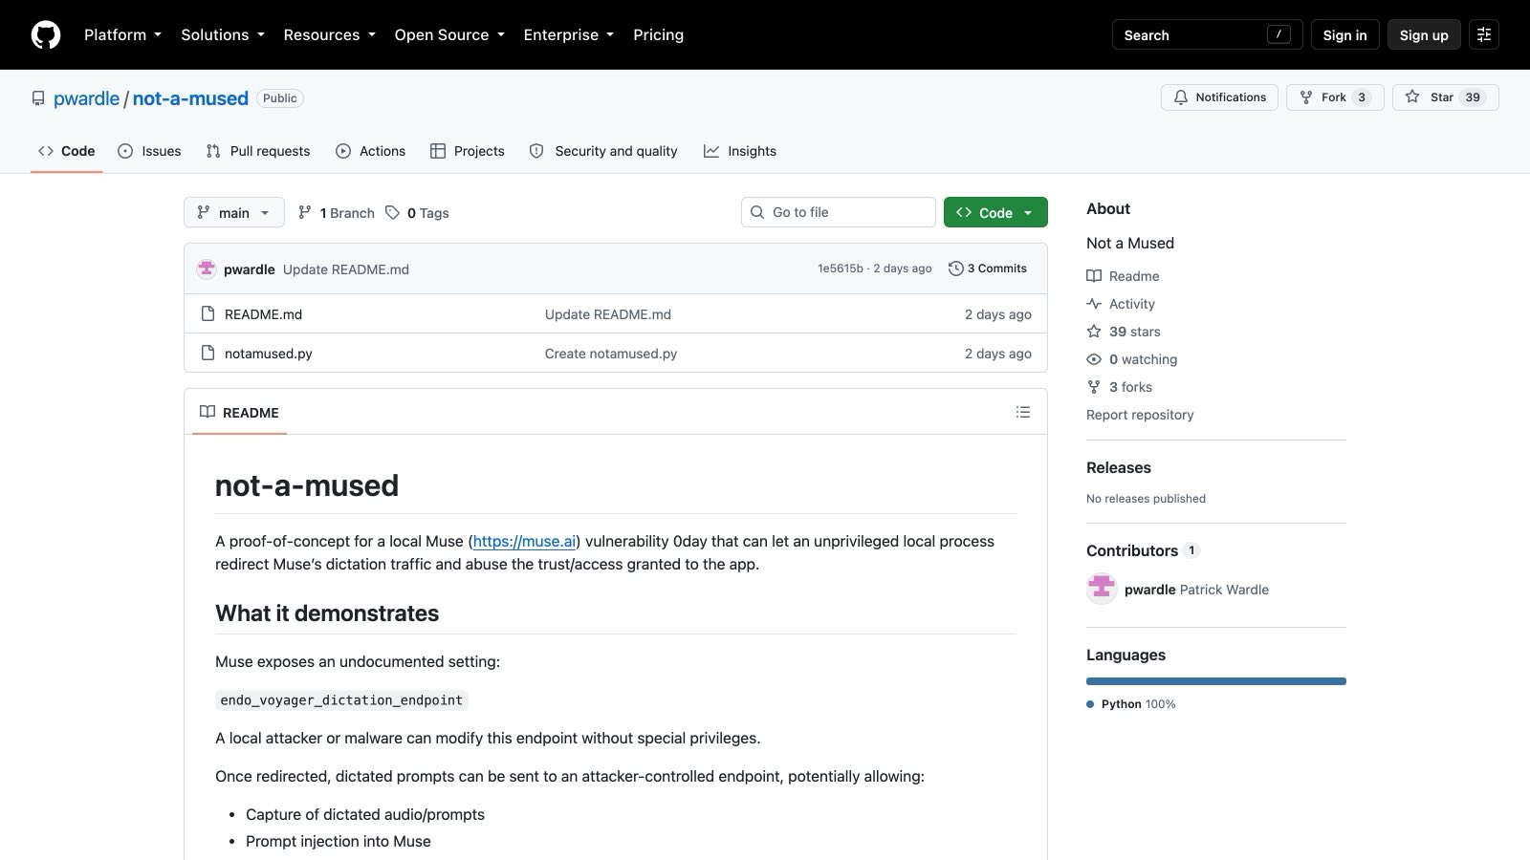This screenshot has width=1530, height=860.
Task: Open the pwardle owner link
Action: [86, 98]
